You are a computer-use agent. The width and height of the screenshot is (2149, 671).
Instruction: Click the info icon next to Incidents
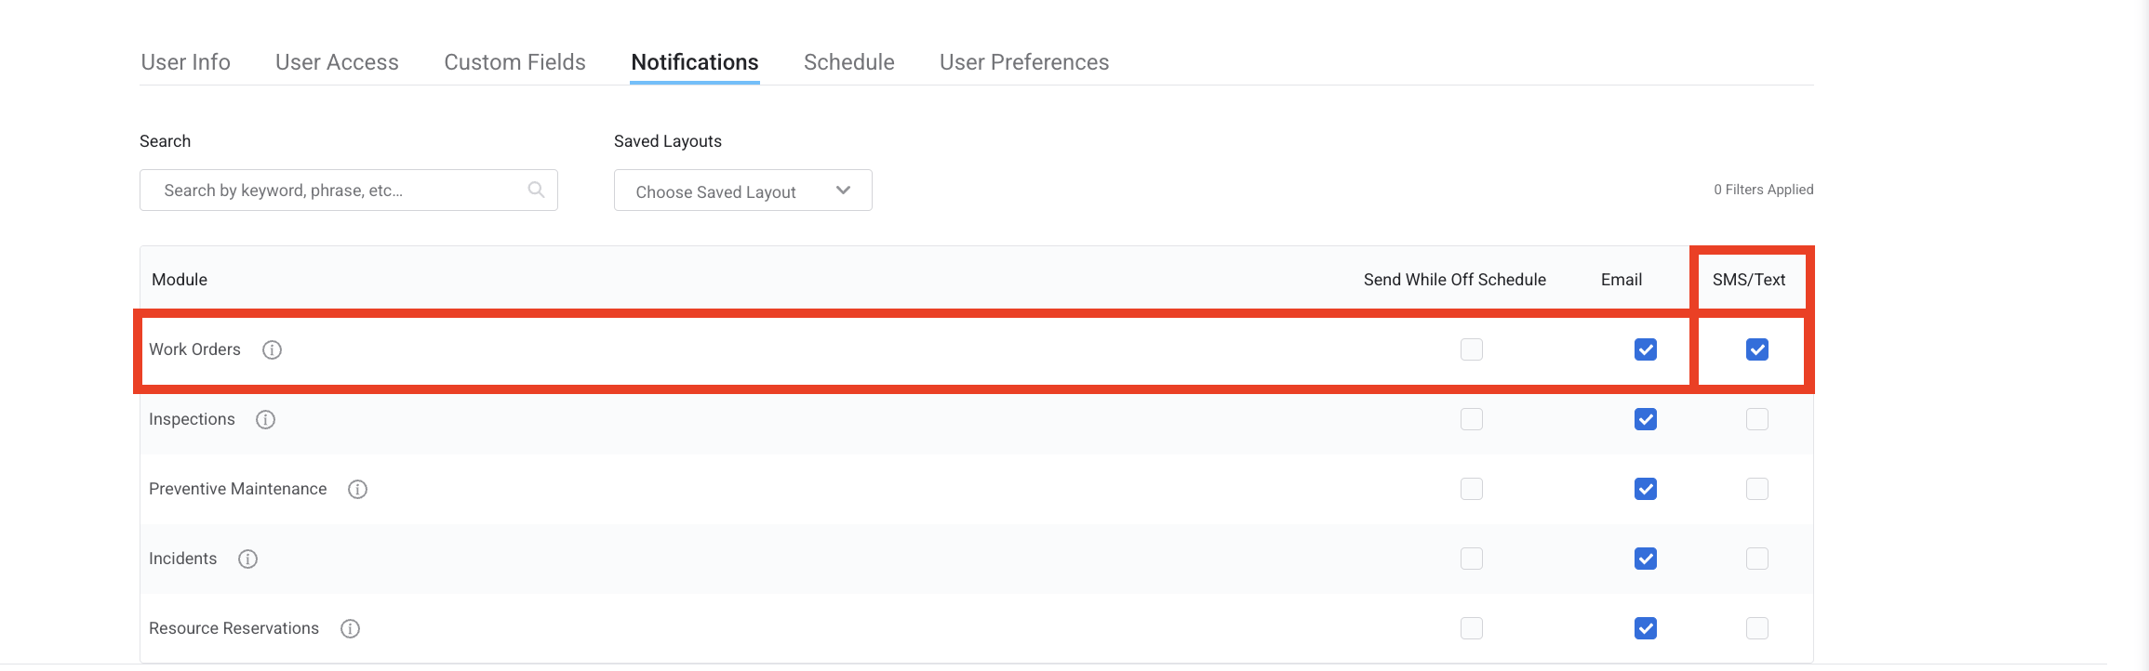click(x=247, y=559)
